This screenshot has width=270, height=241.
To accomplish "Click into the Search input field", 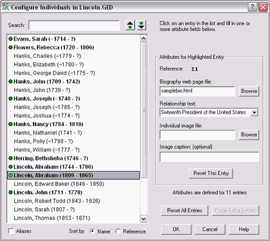I will click(74, 26).
